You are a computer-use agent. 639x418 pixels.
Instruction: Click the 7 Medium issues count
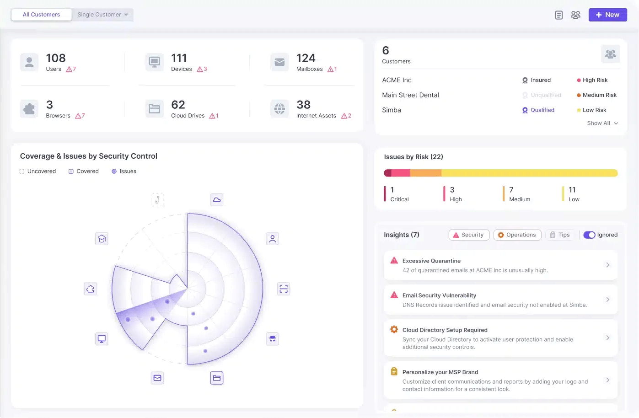[516, 194]
